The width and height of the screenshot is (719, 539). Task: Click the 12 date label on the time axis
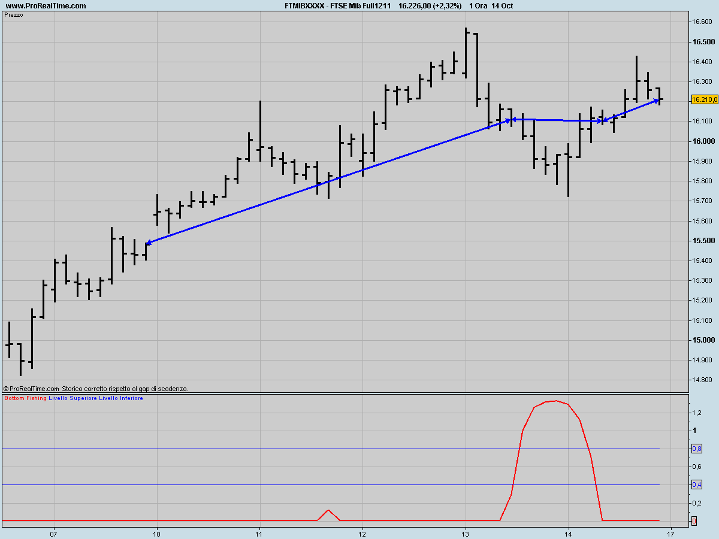coord(362,533)
